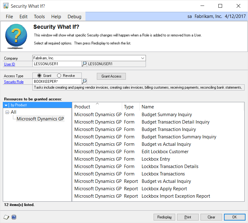Select the Revoke radio button
The width and height of the screenshot is (248, 223).
click(59, 76)
